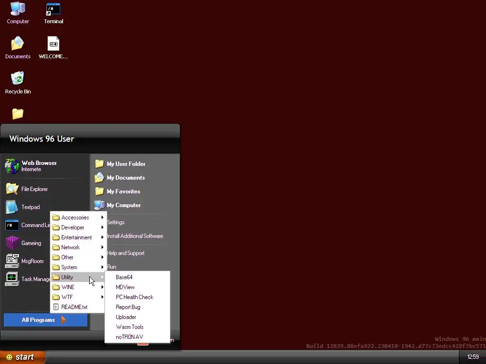Open README.txt from programs list
The height and width of the screenshot is (364, 486).
[78, 307]
